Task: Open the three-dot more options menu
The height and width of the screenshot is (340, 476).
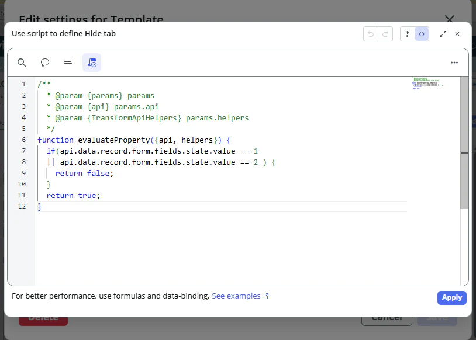Action: 454,63
